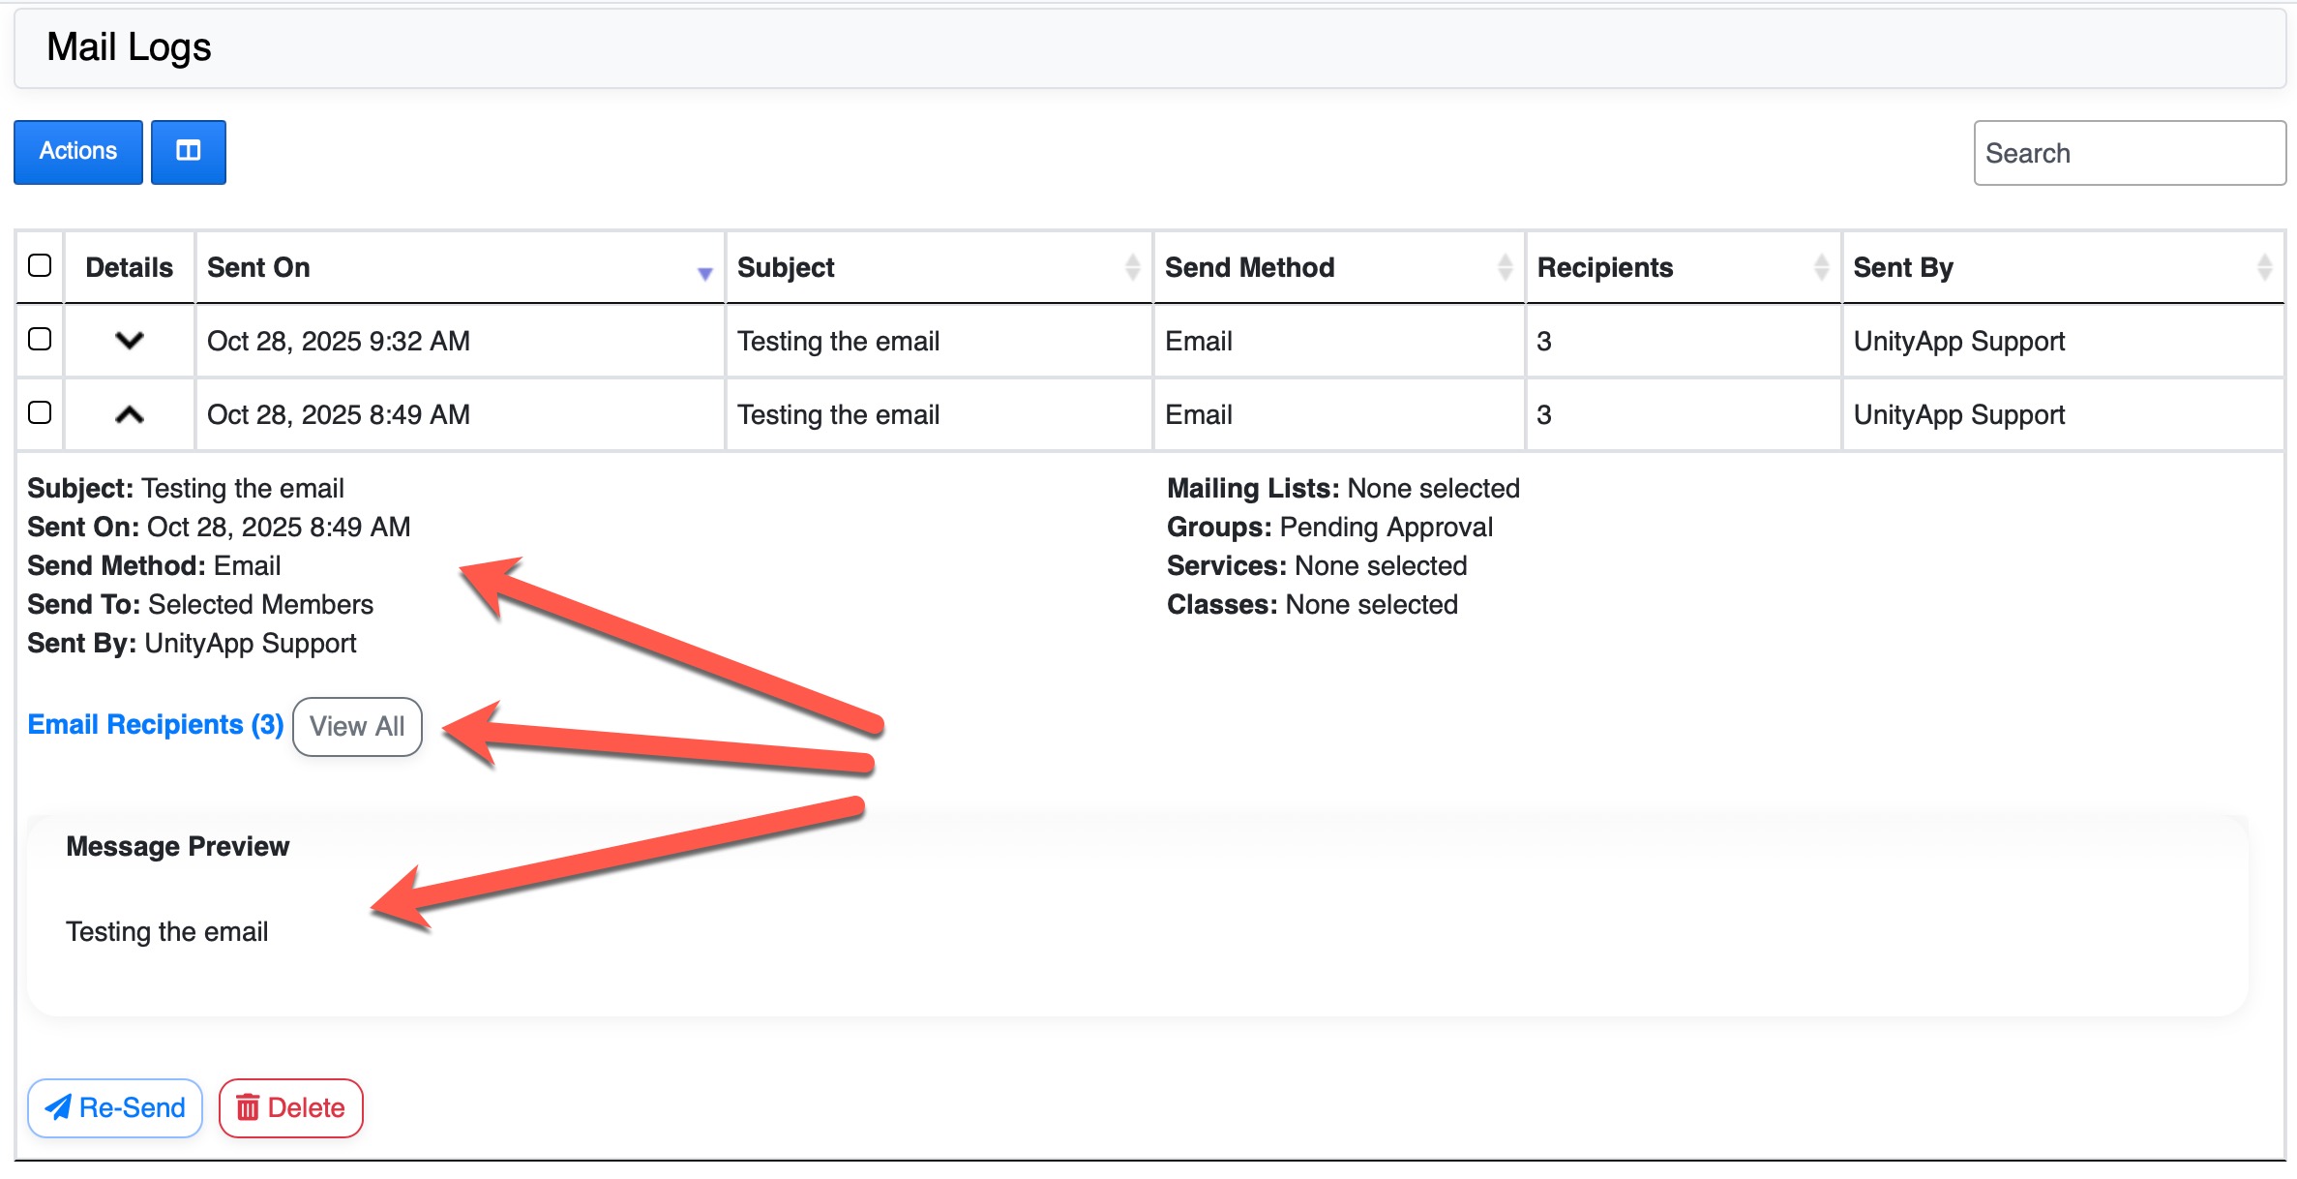Viewport: 2297px width, 1179px height.
Task: Click the column visibility icon button
Action: click(189, 152)
